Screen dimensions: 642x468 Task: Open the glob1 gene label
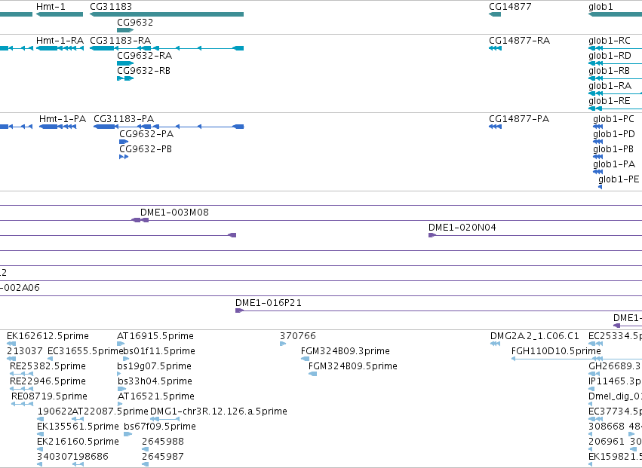tap(601, 7)
